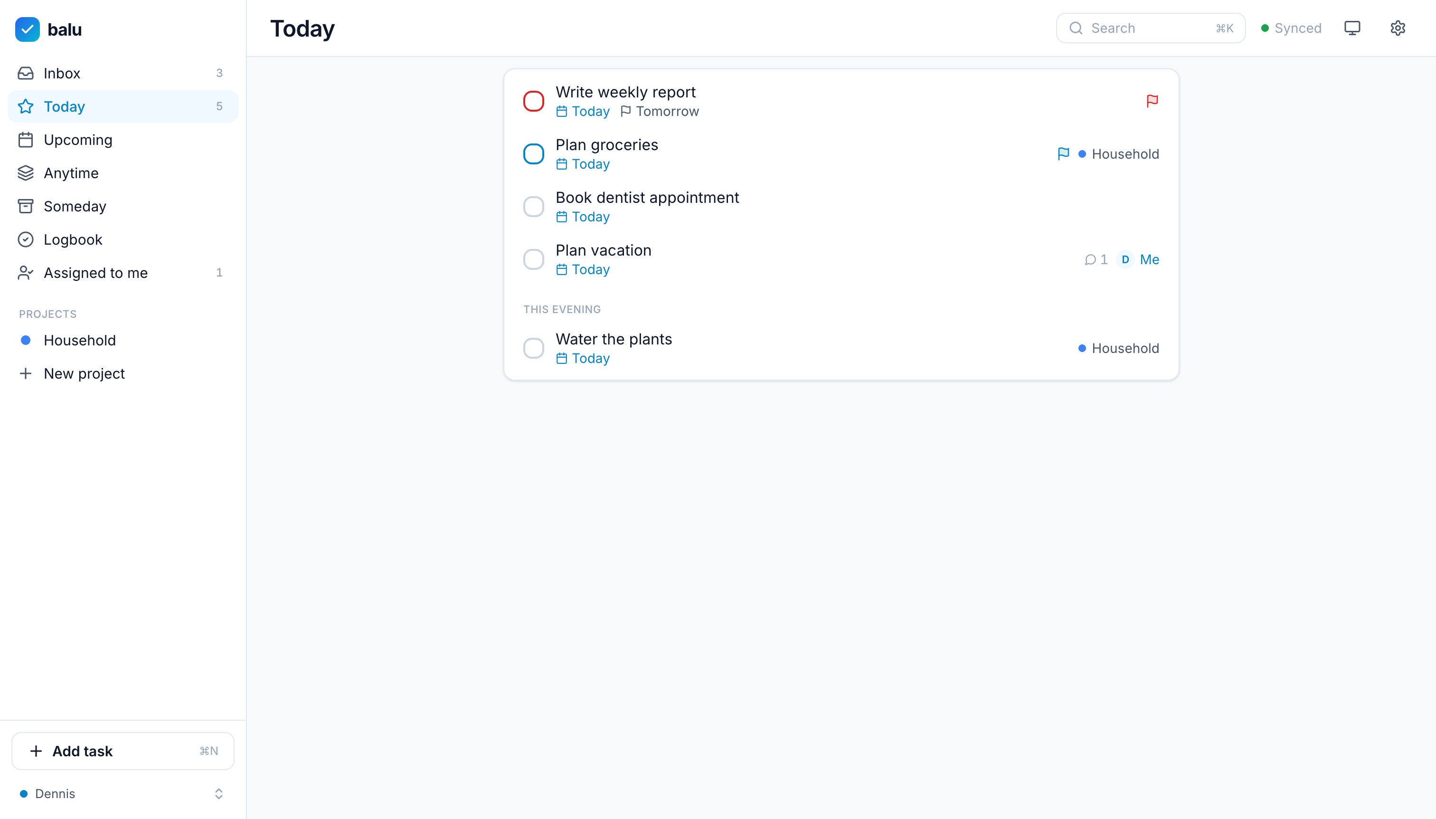Open the Water the plants task title
This screenshot has width=1436, height=819.
point(614,339)
